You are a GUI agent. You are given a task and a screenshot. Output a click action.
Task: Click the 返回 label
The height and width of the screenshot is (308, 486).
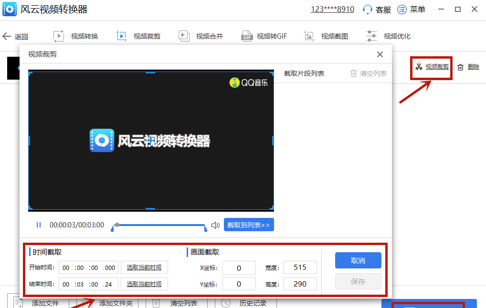[x=21, y=37]
